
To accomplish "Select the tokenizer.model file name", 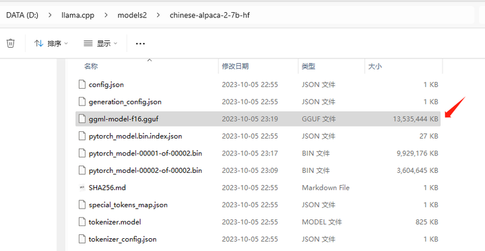I will (x=115, y=222).
